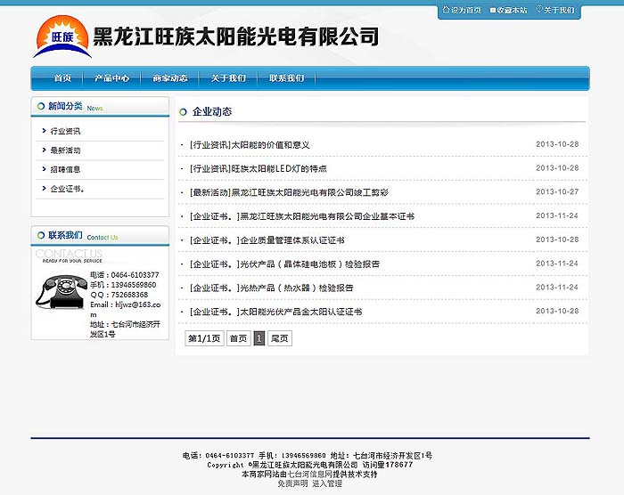Click the circle icon beside 企业动态 heading
The height and width of the screenshot is (495, 624).
183,112
